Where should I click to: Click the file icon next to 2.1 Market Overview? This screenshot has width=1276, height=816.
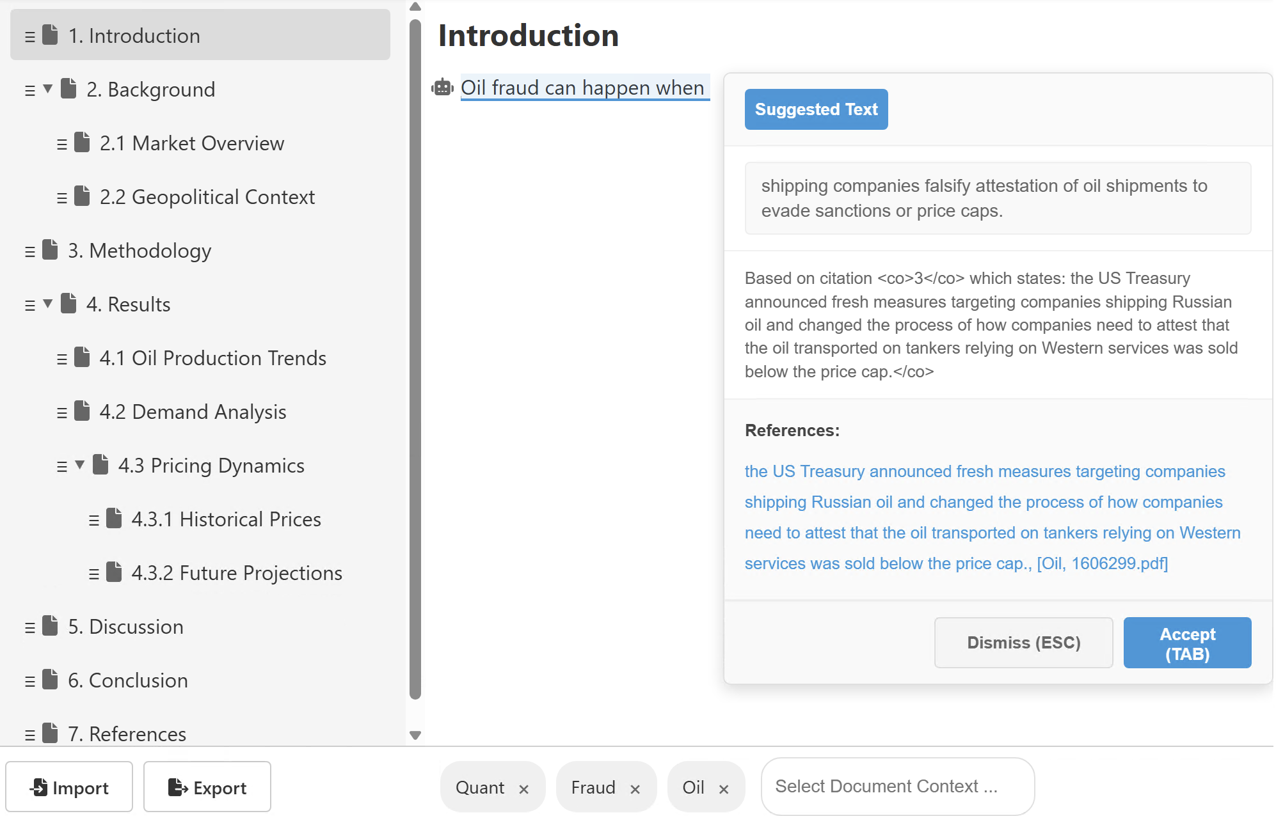(x=82, y=143)
